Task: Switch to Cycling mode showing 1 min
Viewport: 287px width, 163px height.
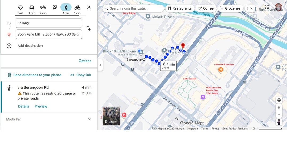Action: pyautogui.click(x=77, y=9)
